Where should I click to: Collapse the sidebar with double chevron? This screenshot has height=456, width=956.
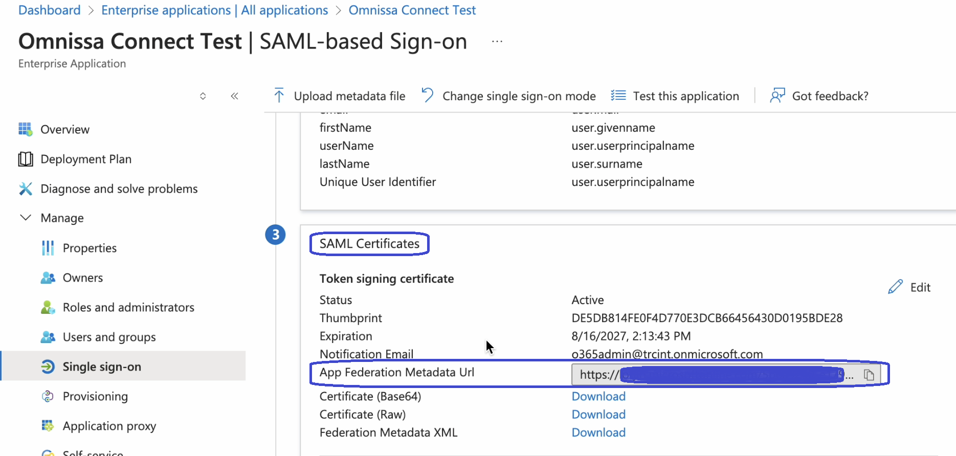pos(234,96)
